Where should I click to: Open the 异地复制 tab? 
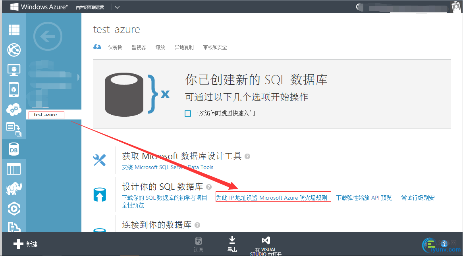point(184,47)
